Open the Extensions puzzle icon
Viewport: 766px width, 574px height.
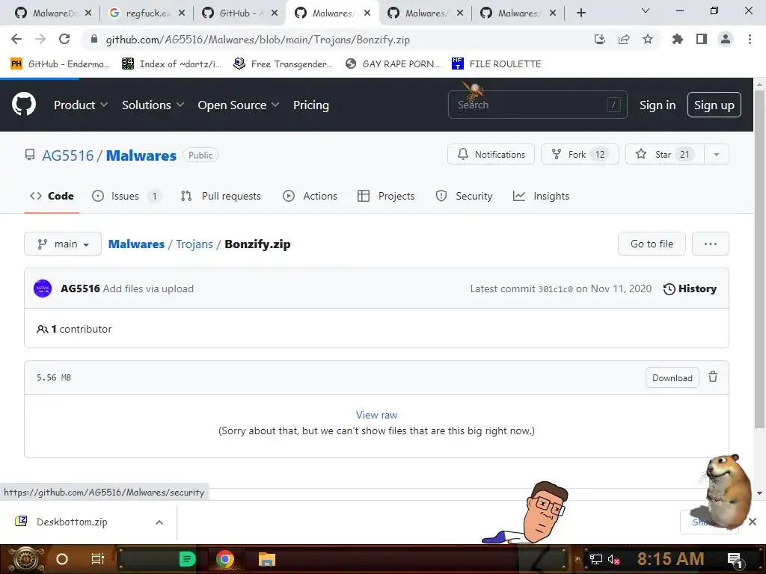(677, 39)
